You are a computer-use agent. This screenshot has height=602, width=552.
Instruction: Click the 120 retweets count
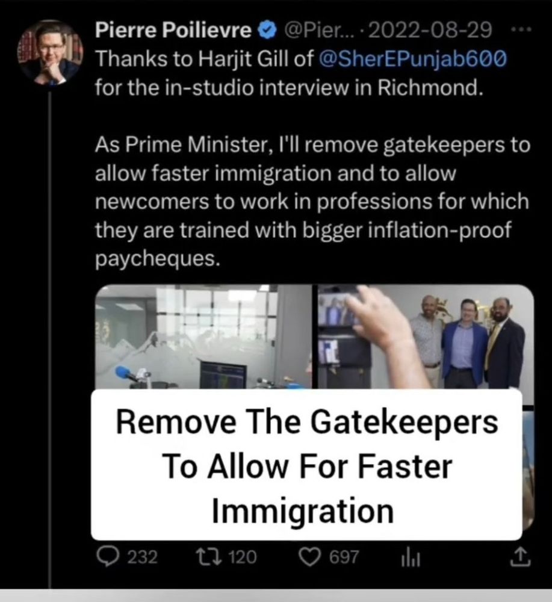[243, 557]
